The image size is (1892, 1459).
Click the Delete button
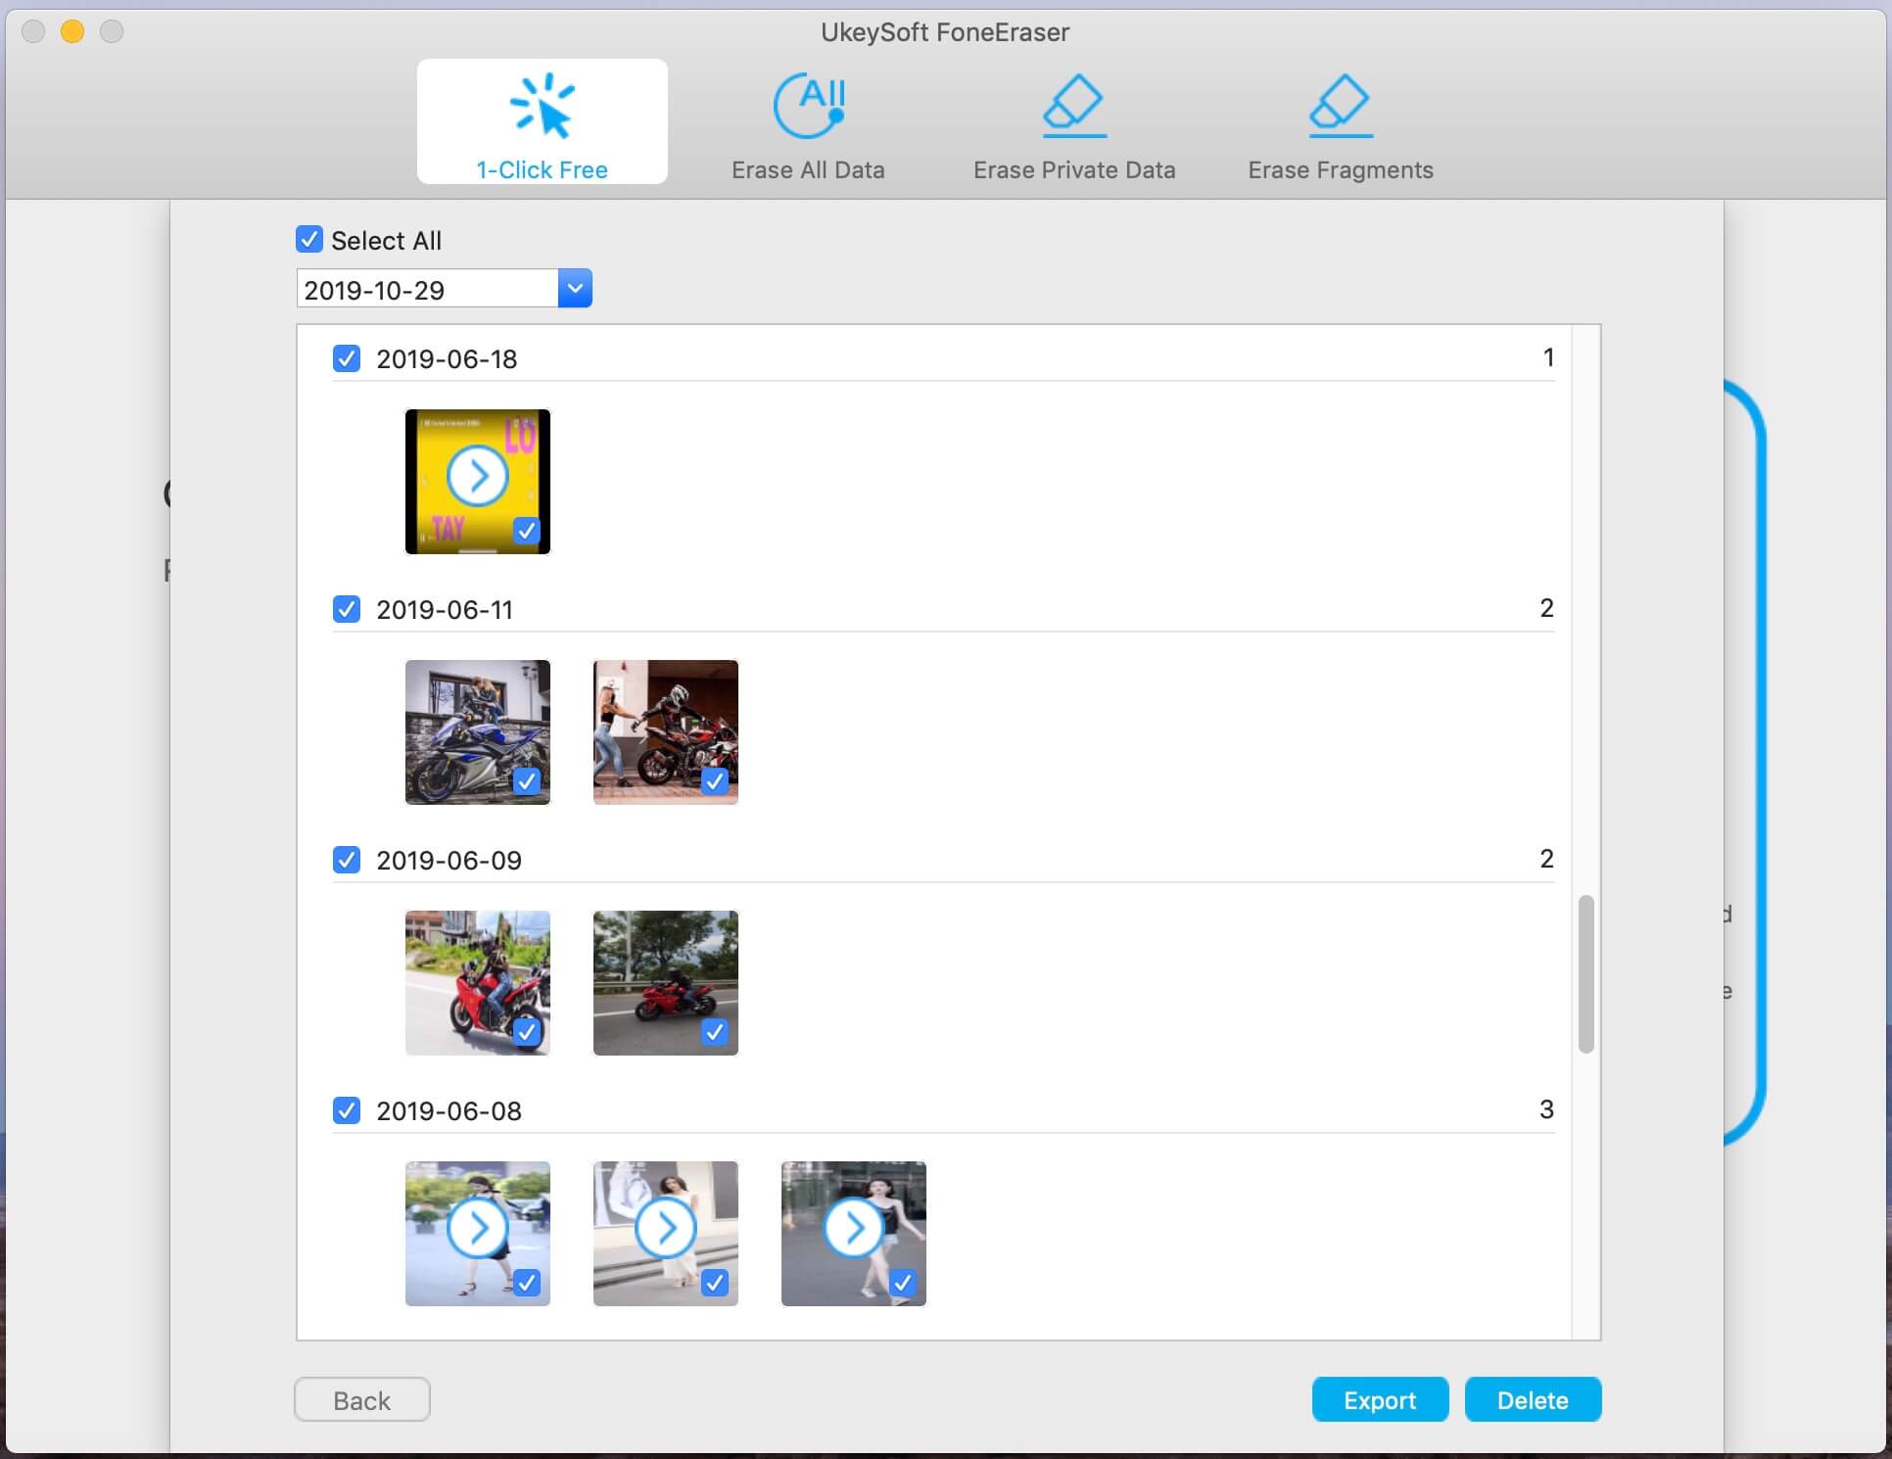click(x=1532, y=1400)
